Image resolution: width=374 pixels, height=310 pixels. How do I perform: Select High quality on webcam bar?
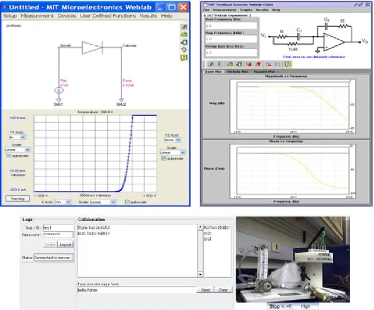click(x=305, y=306)
